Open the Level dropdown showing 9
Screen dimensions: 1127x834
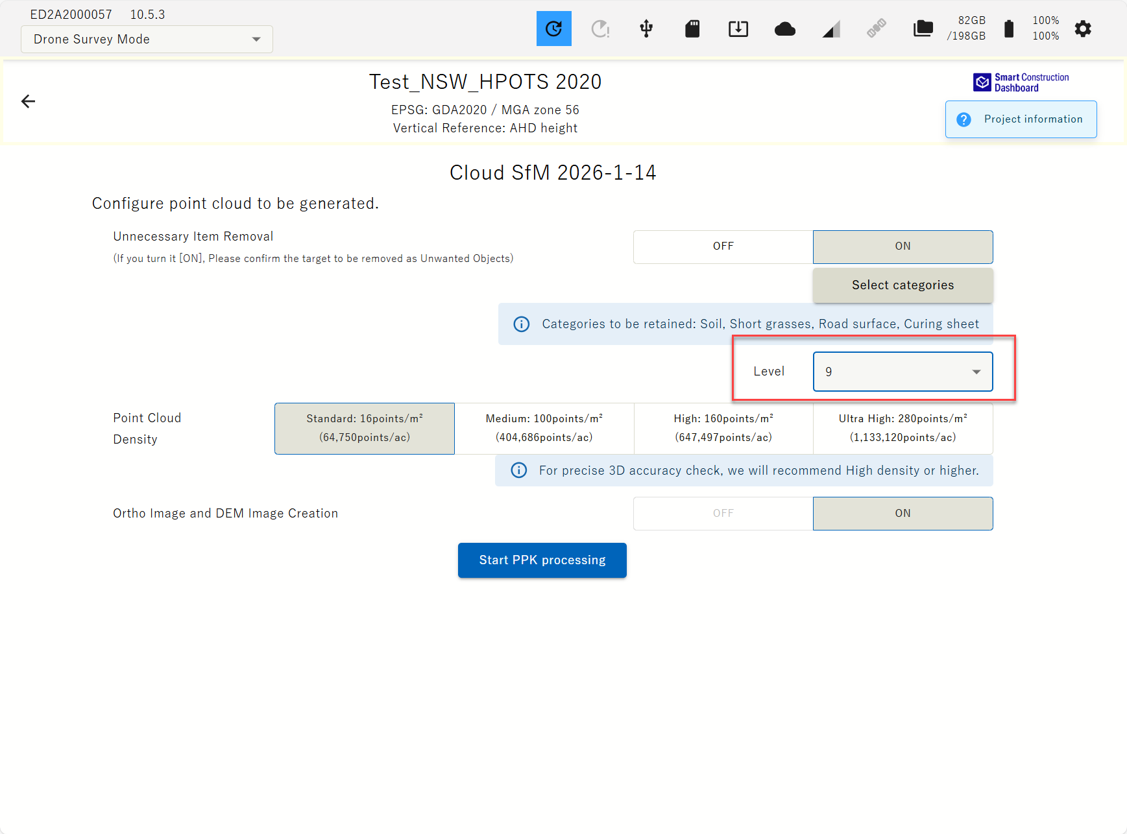903,372
